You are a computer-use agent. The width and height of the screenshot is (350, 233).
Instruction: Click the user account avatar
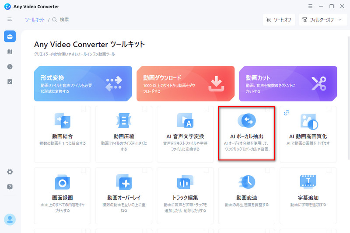tap(10, 219)
